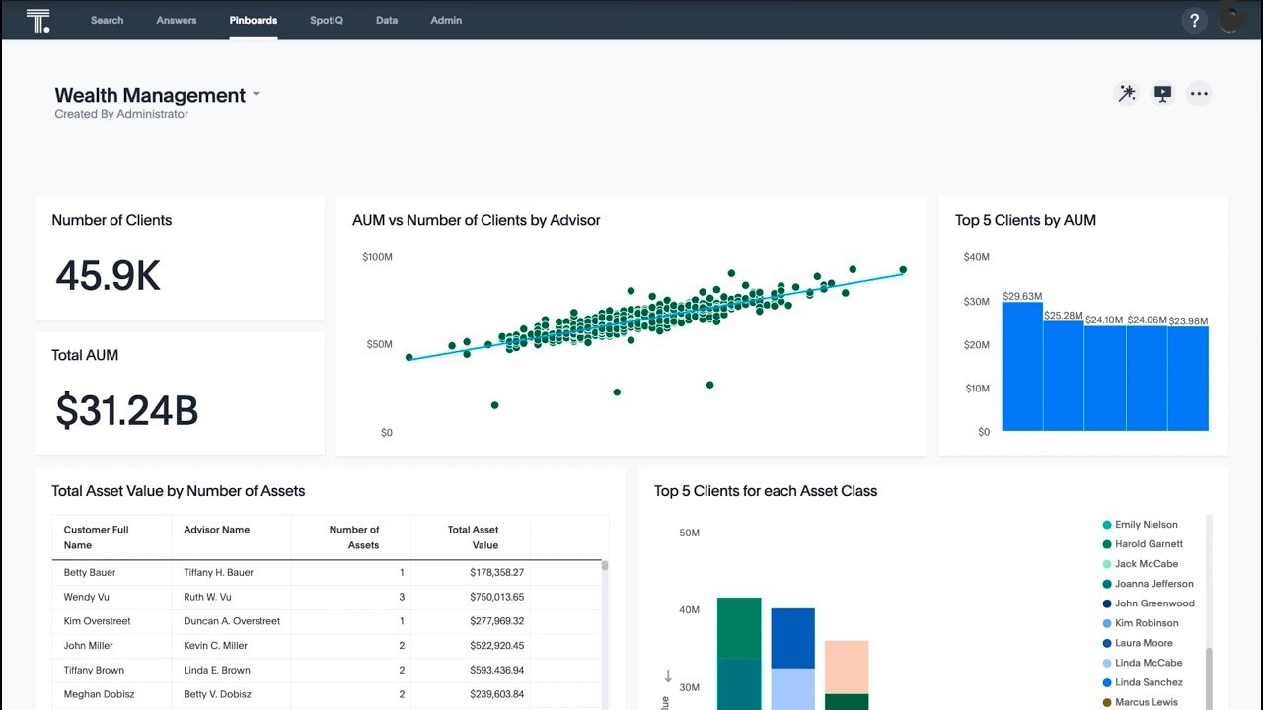1263x710 pixels.
Task: Open the three-dot more options menu
Action: point(1199,94)
